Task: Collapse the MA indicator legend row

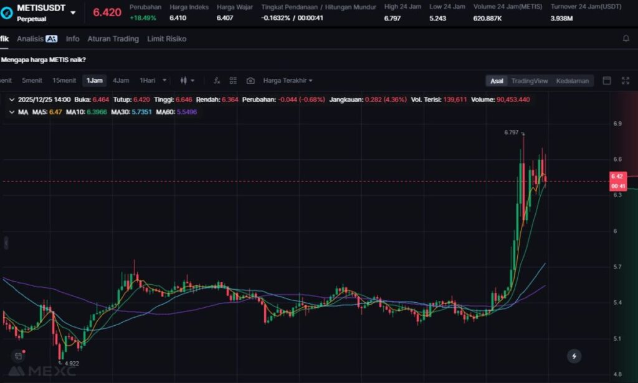Action: 12,112
